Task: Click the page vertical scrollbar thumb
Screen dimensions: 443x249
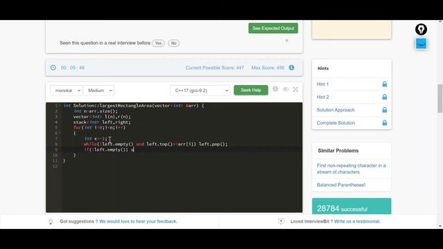Action: pyautogui.click(x=440, y=98)
